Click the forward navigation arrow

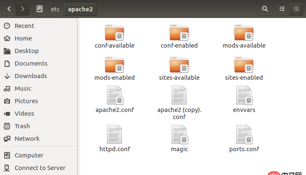click(23, 8)
